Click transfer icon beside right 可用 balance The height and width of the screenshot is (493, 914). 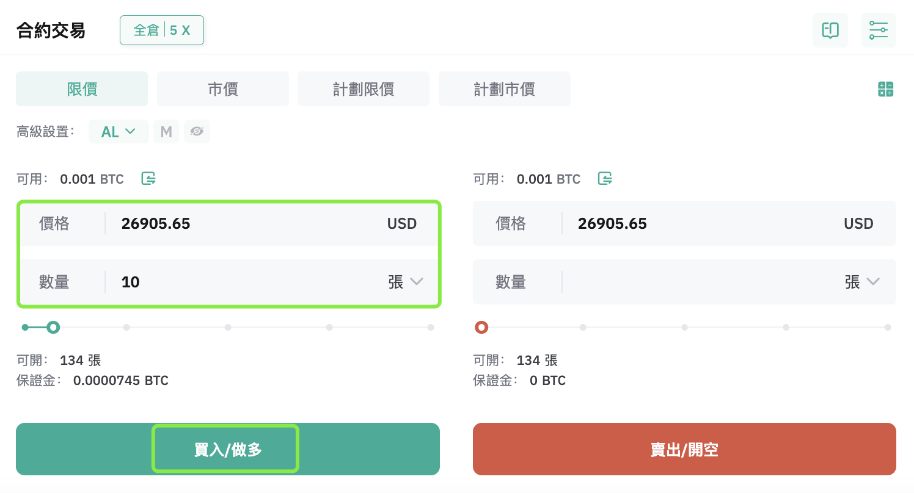[605, 178]
